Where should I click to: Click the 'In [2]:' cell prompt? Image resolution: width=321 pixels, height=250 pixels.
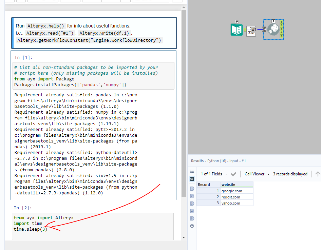point(23,208)
